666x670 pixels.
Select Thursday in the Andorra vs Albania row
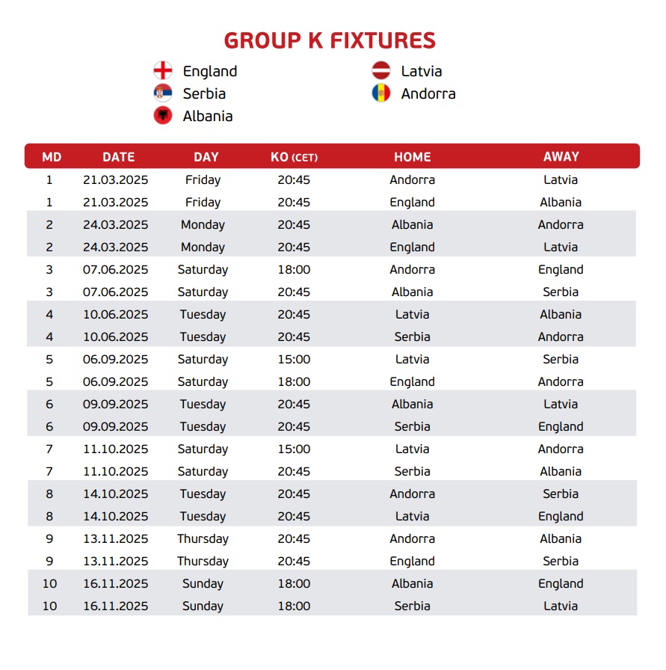coord(203,538)
